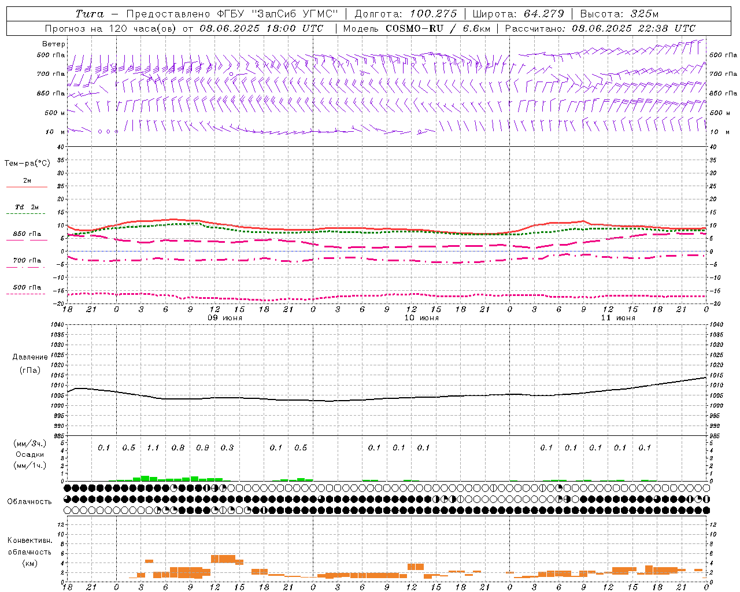Click the "09 июня" date label
Image resolution: width=740 pixels, height=592 pixels.
pyautogui.click(x=225, y=318)
